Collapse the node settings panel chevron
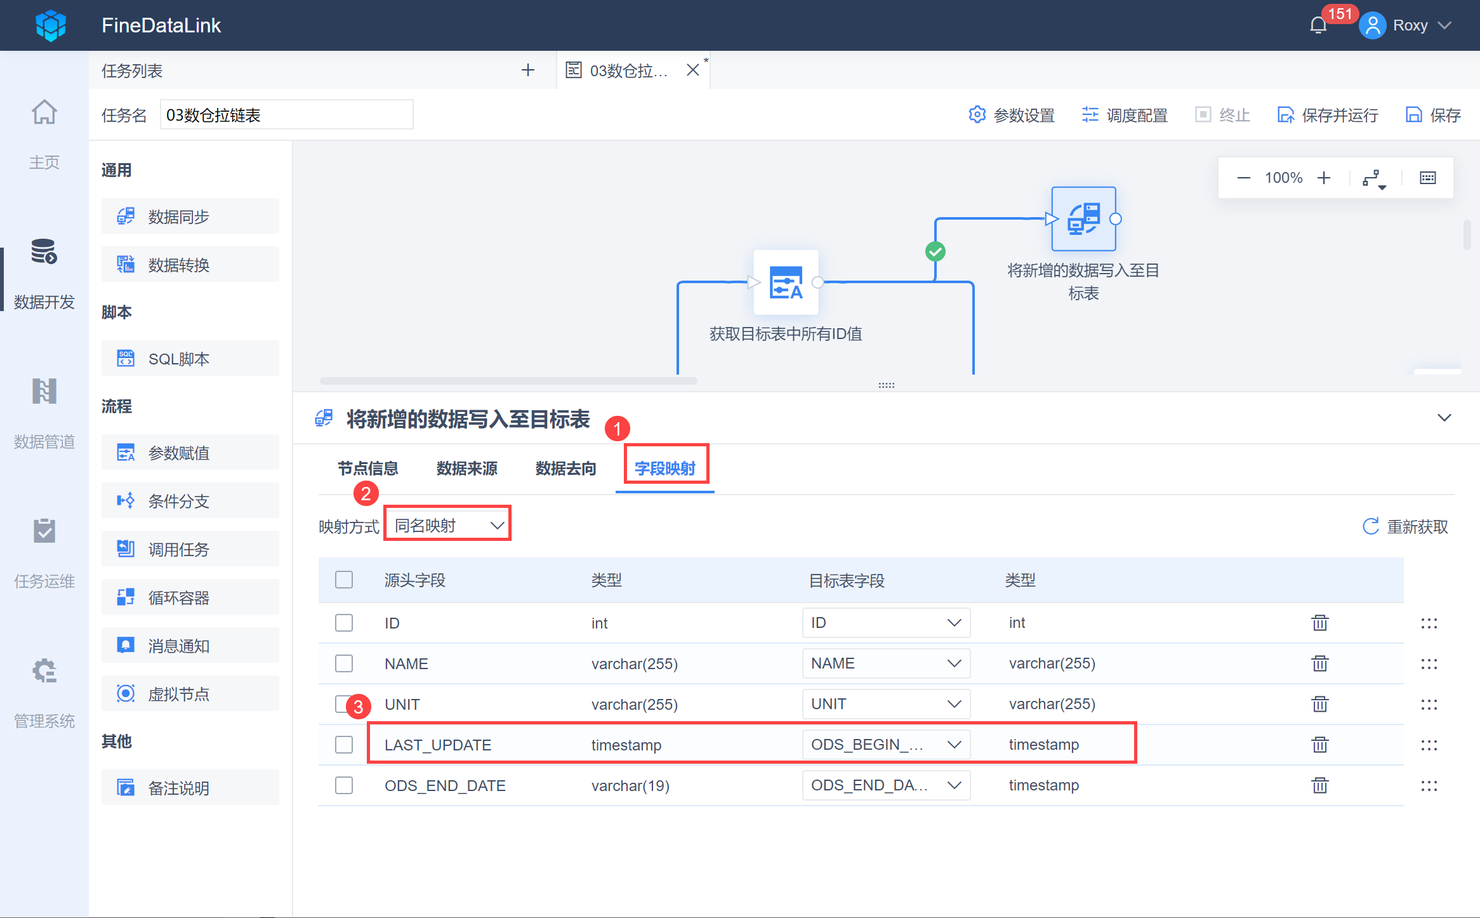The width and height of the screenshot is (1480, 918). coord(1444,418)
